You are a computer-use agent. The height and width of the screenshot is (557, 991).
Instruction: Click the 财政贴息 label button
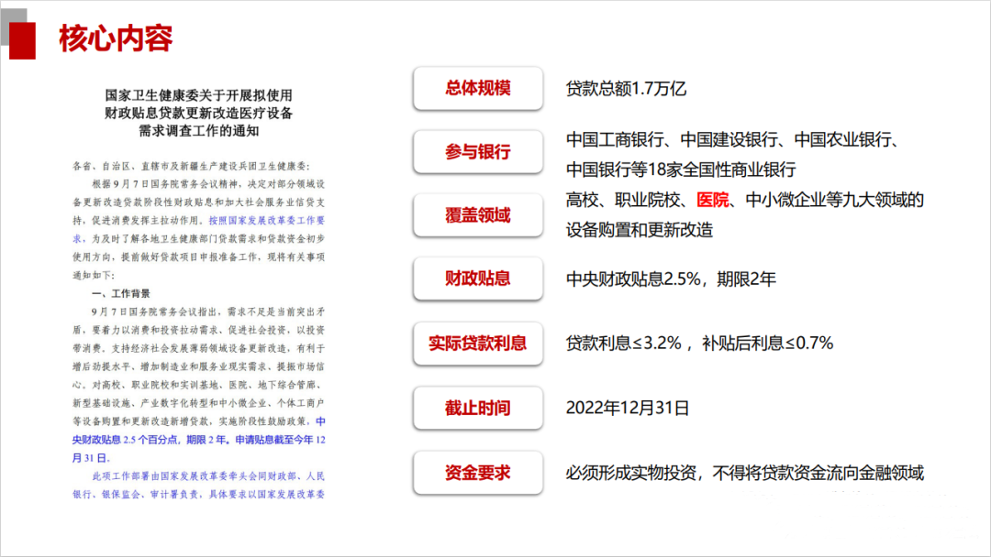click(477, 279)
